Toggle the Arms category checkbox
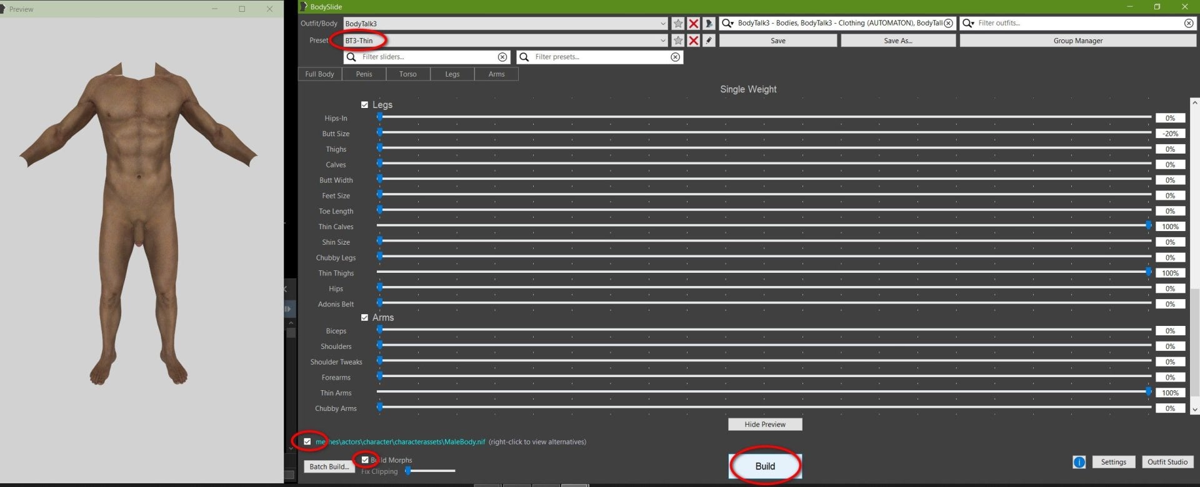 coord(364,318)
